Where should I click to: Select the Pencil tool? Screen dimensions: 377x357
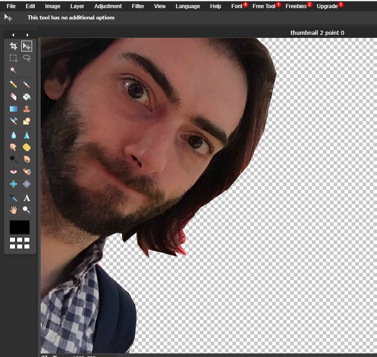pyautogui.click(x=14, y=85)
